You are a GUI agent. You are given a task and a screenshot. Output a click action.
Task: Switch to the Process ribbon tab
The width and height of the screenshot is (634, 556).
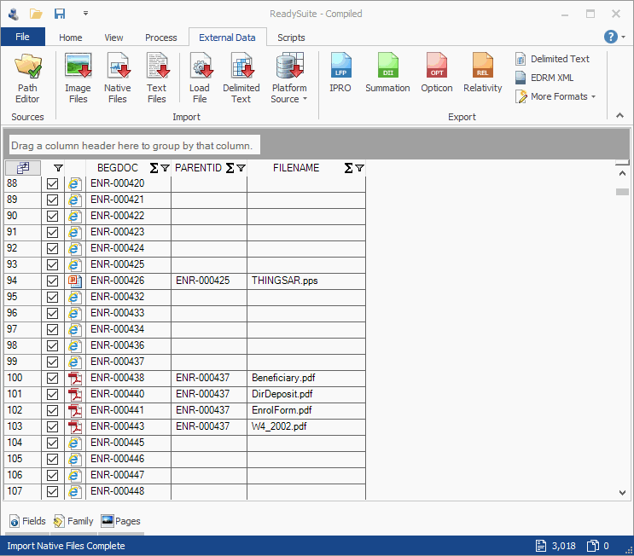point(160,38)
